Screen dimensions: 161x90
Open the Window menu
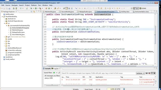(x=45, y=5)
